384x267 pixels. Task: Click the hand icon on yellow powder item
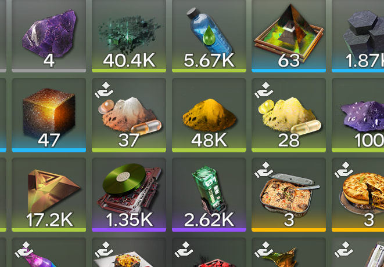(x=264, y=90)
